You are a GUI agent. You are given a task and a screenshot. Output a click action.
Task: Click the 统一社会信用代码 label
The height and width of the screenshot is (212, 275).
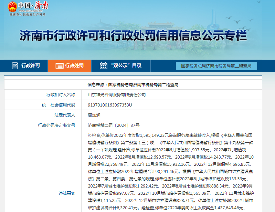point(59,105)
